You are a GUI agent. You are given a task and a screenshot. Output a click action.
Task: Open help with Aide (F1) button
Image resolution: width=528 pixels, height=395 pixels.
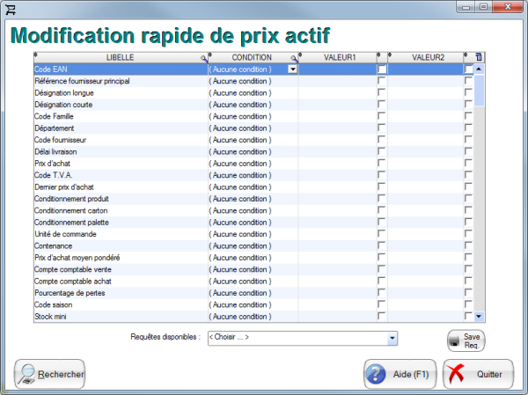click(400, 374)
